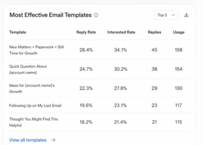Select the 19.6% reply rate value
This screenshot has width=203, height=145.
point(86,105)
